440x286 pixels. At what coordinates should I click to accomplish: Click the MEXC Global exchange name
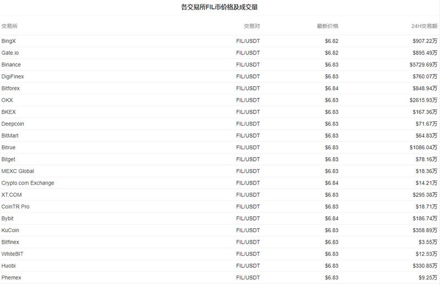coord(18,171)
